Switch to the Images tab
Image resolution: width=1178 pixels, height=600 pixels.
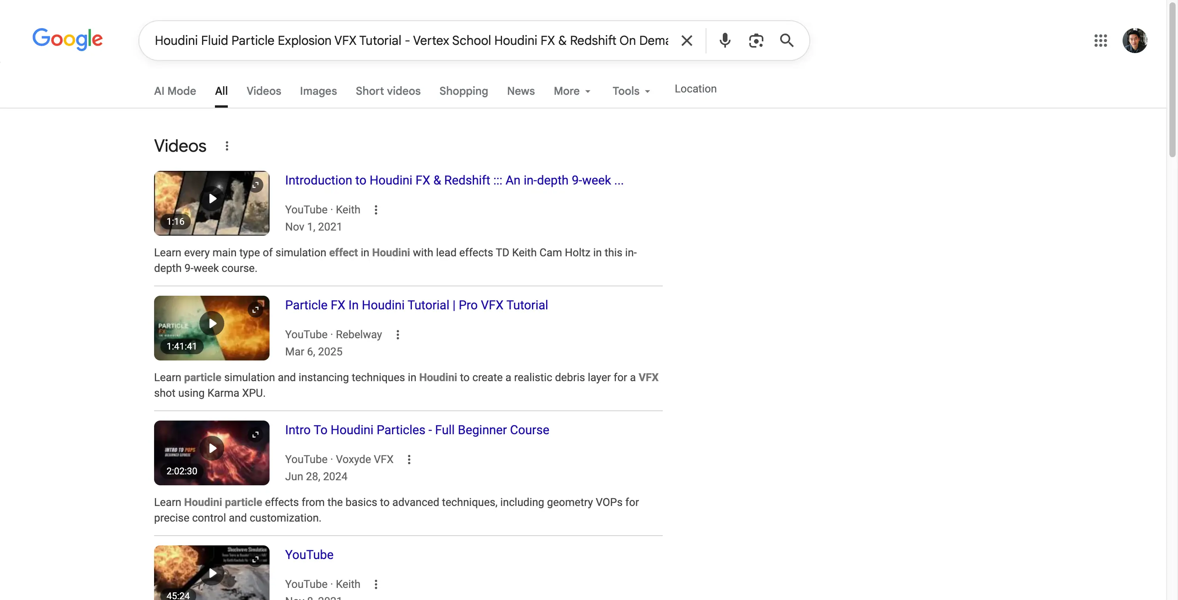point(318,91)
